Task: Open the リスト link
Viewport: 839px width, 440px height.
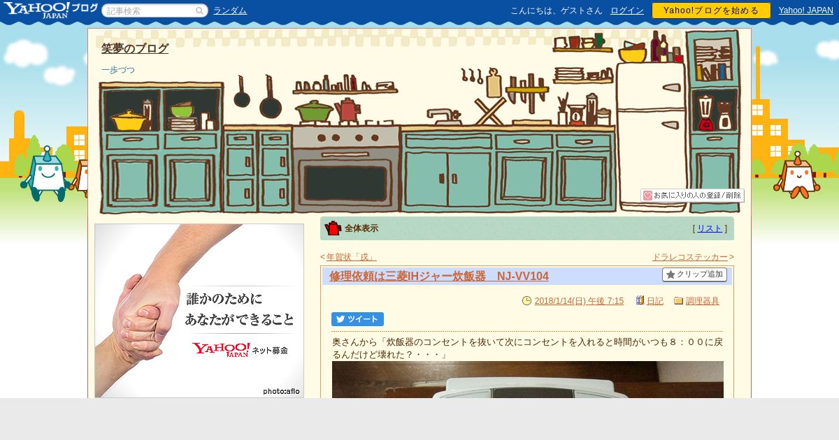Action: coord(710,228)
